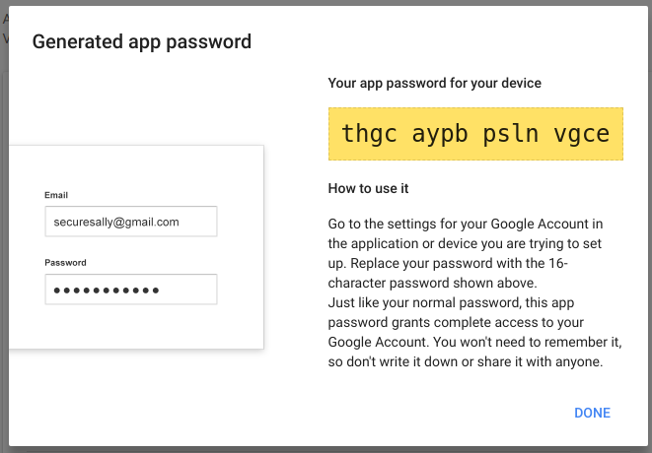Click the 'How to use it' heading
652x453 pixels.
(368, 188)
